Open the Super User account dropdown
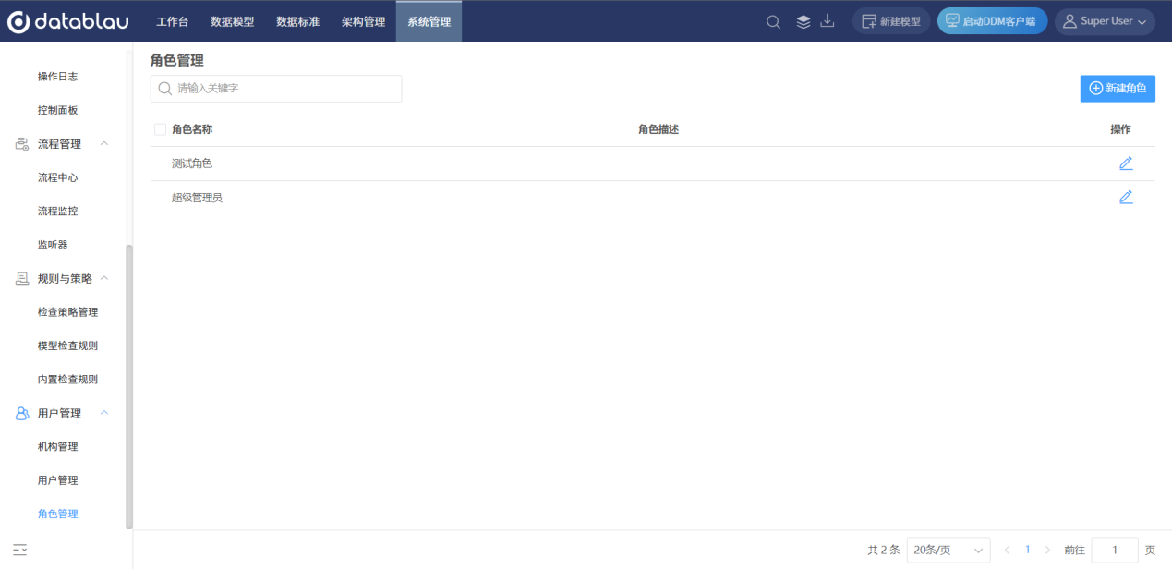1172x569 pixels. tap(1105, 21)
